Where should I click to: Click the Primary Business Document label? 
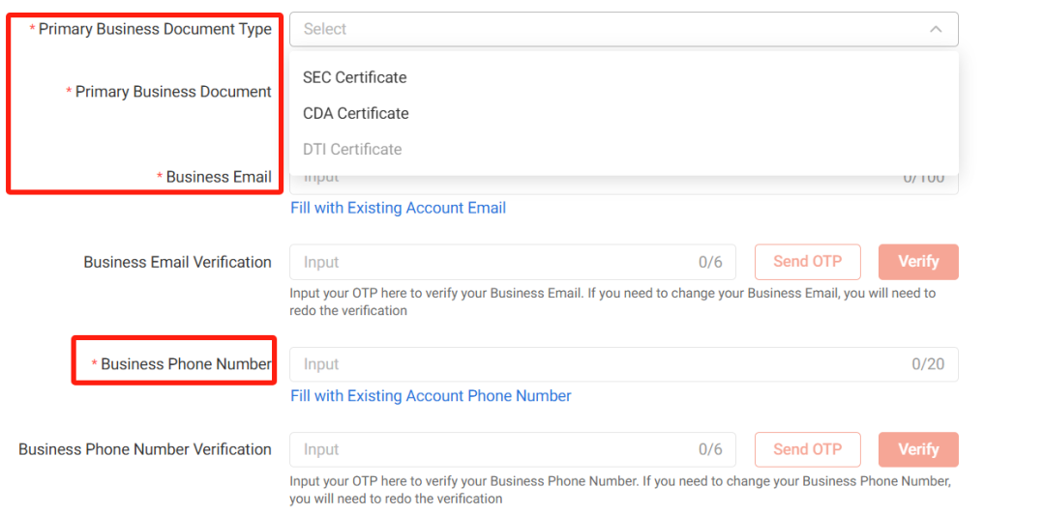[x=173, y=92]
